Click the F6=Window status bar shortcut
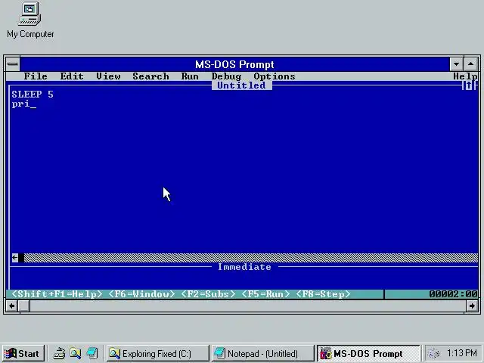 click(141, 294)
